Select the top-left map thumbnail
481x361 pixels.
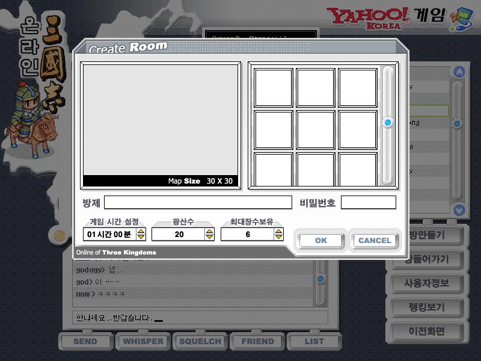click(x=274, y=88)
